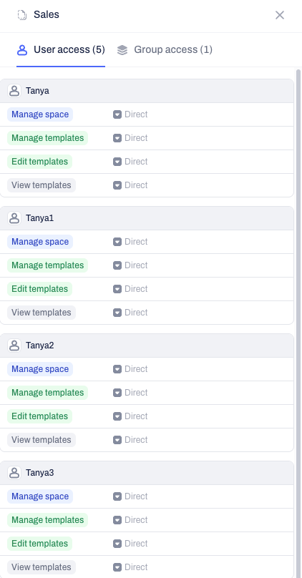The width and height of the screenshot is (302, 578).
Task: Click Tanya2's user avatar icon
Action: [14, 346]
